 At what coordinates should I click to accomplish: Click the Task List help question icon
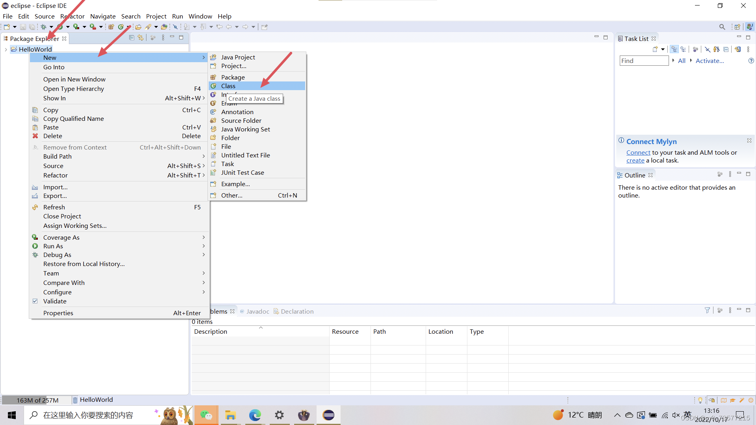click(751, 61)
